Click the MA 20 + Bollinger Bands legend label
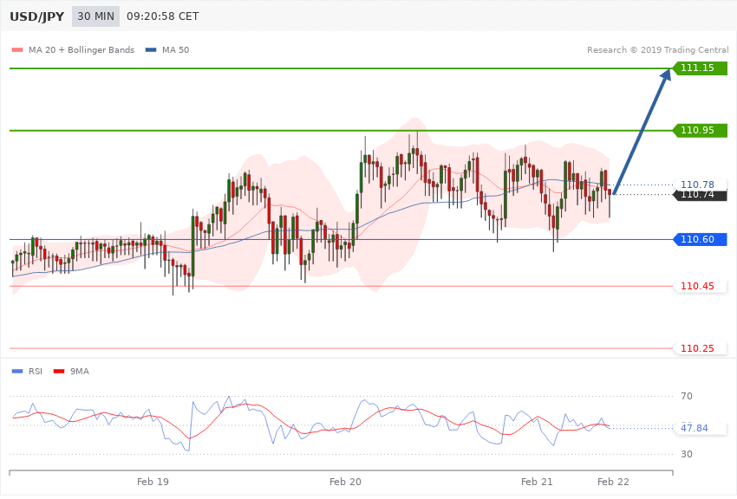 [x=82, y=49]
